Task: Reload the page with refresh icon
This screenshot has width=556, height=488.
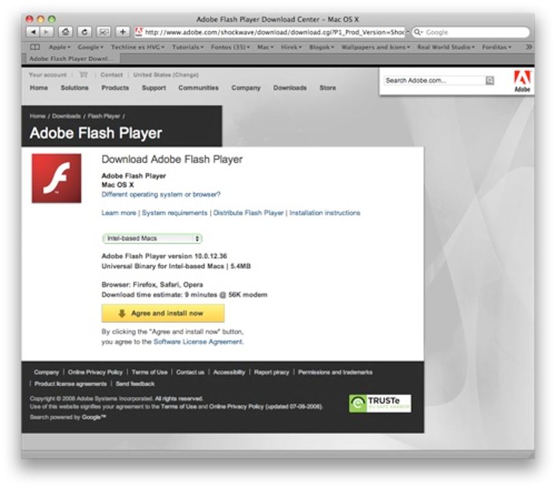Action: point(84,32)
